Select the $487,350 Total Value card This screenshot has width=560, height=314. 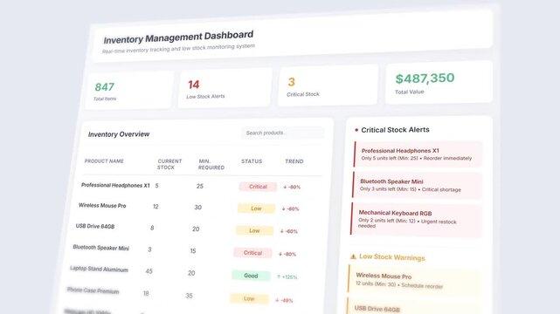[439, 83]
